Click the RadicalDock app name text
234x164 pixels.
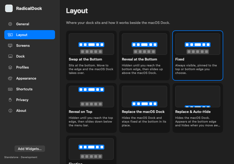point(29,8)
